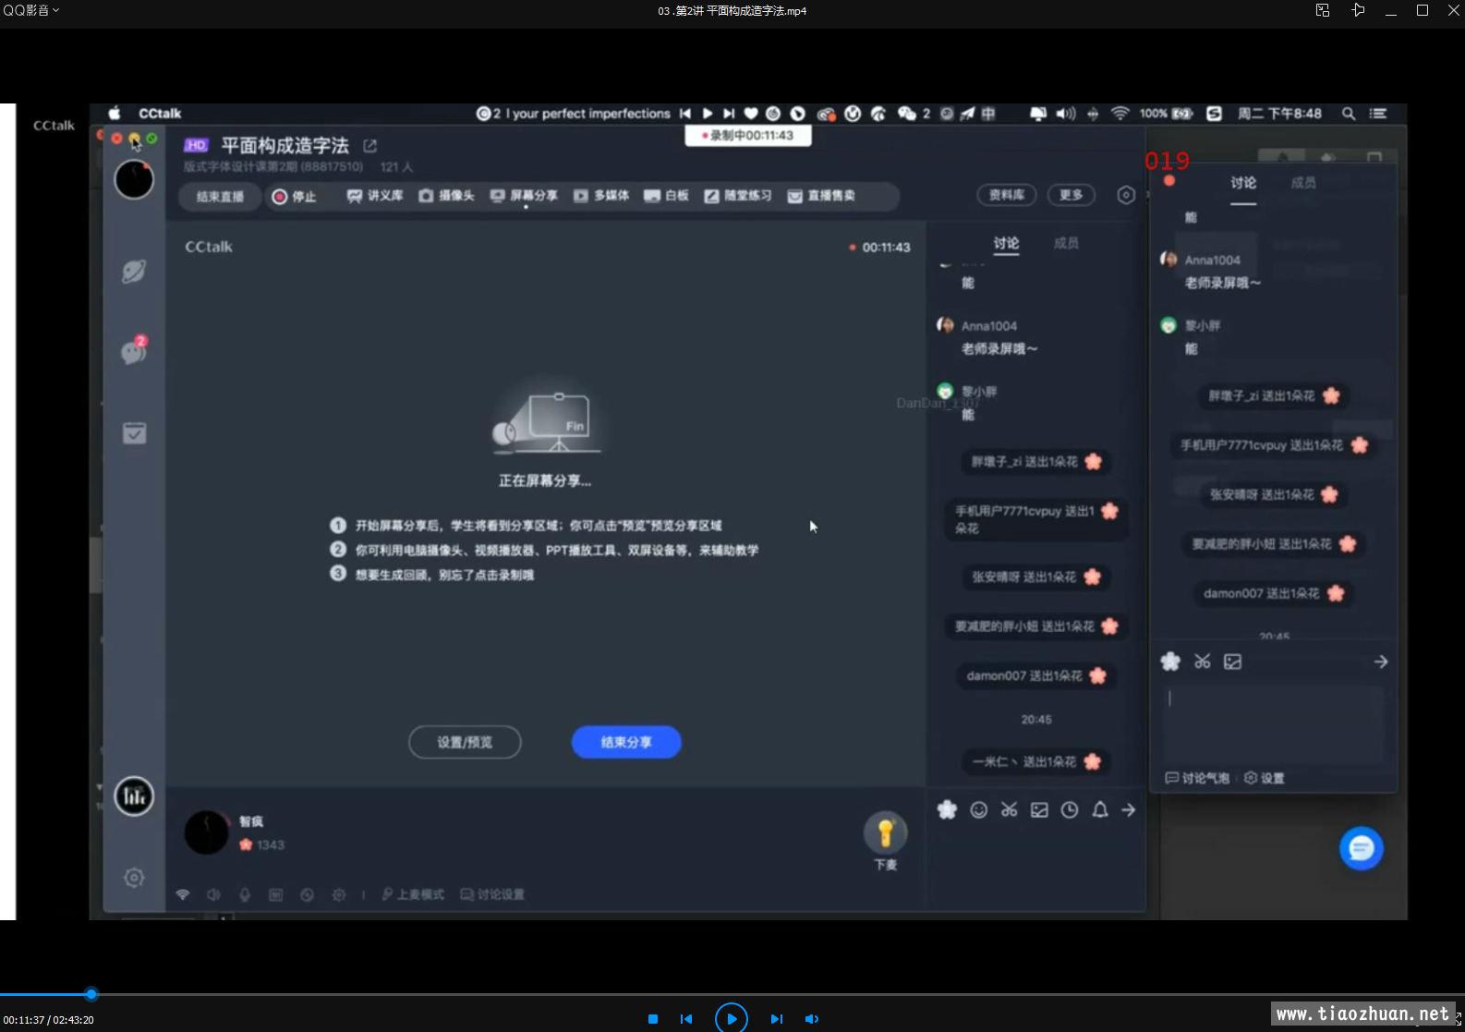This screenshot has width=1465, height=1032.
Task: Click the user avatar atop CCtalk sidebar
Action: click(x=134, y=179)
